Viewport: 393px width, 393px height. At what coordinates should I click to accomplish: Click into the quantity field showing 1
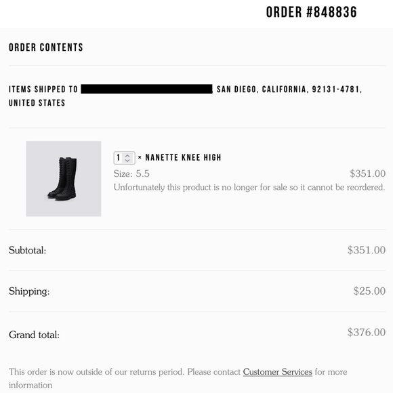point(124,158)
